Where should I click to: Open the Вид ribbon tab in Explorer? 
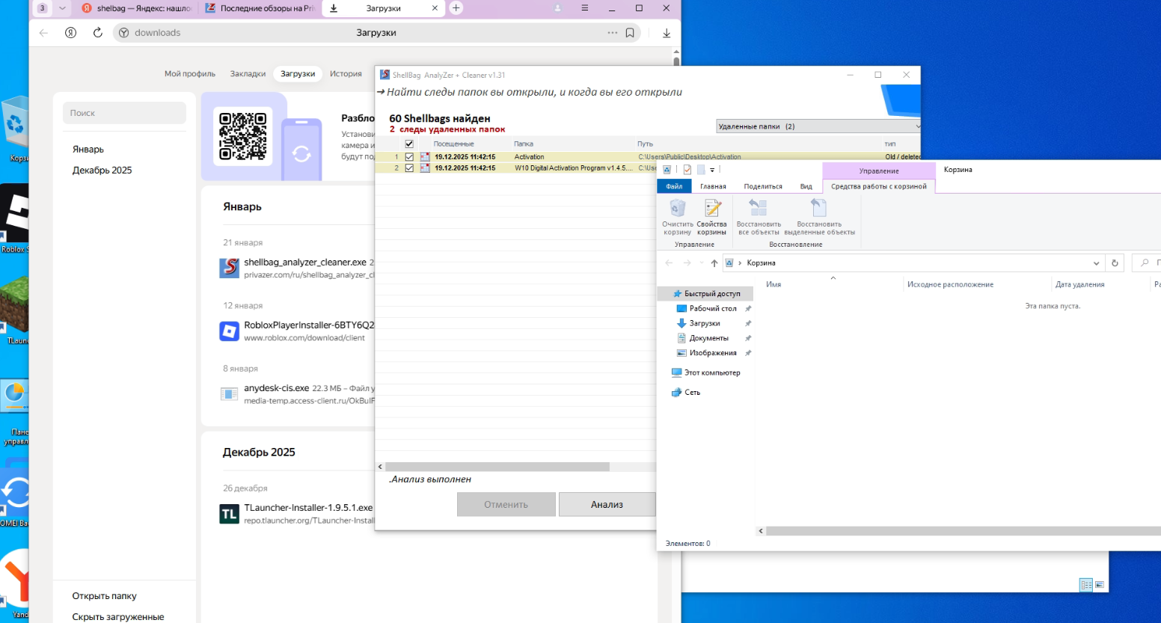pos(806,186)
